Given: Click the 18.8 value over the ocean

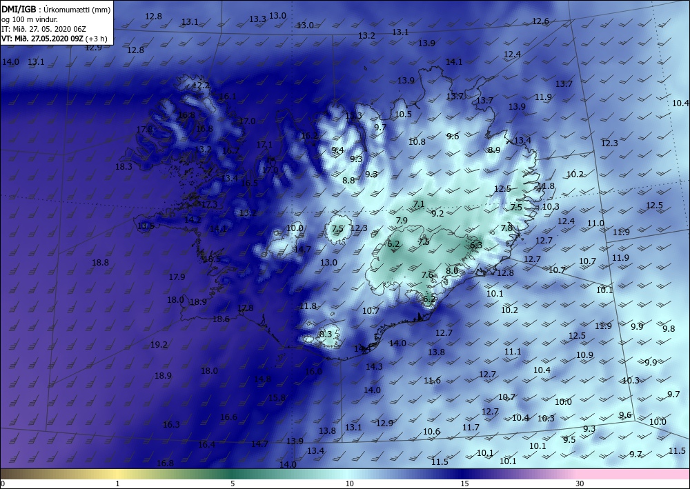Looking at the screenshot, I should (x=100, y=263).
